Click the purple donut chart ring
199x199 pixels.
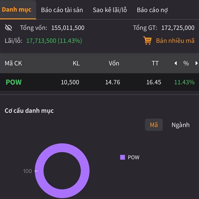(39, 171)
